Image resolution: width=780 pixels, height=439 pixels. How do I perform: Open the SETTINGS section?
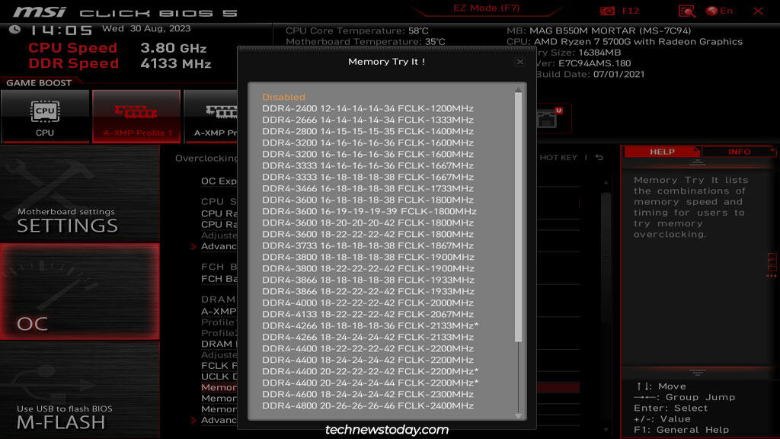79,194
